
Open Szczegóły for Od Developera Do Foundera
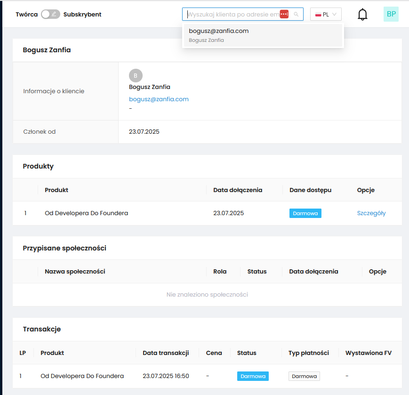pos(371,213)
